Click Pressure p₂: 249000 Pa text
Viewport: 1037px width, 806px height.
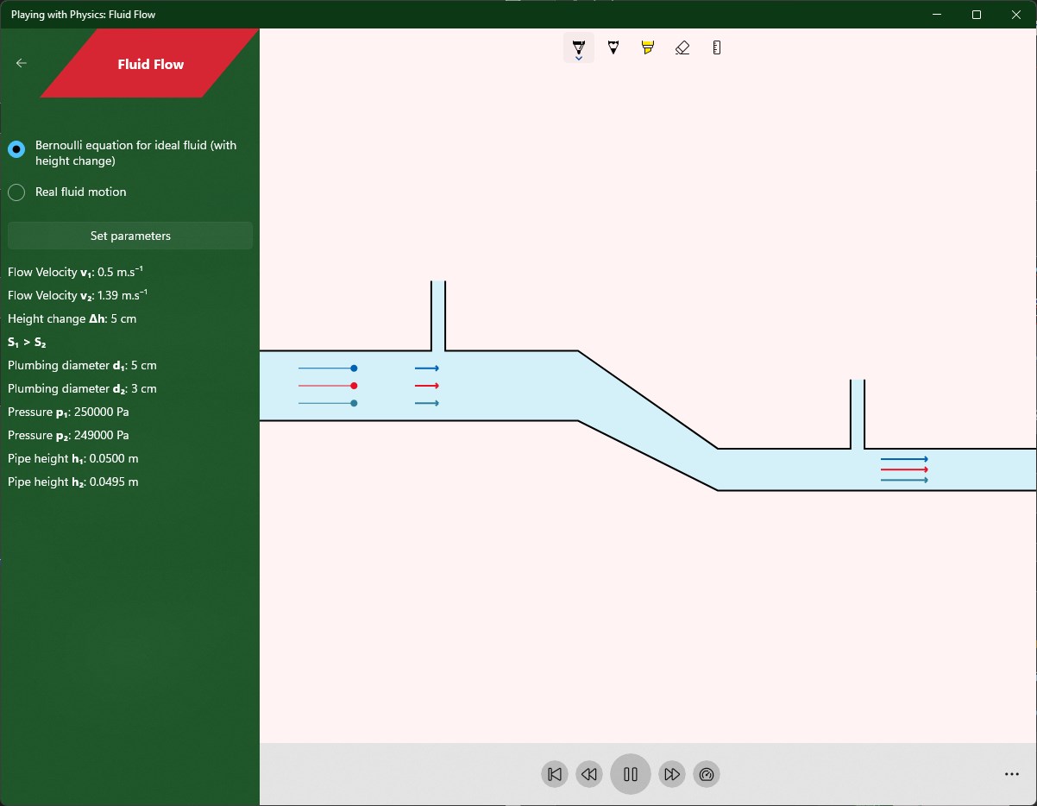click(68, 435)
